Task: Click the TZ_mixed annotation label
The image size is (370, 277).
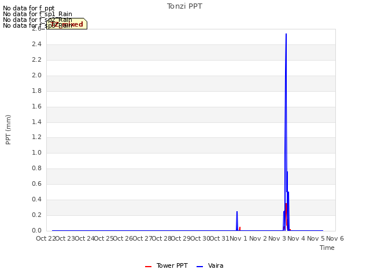Action: [x=67, y=24]
